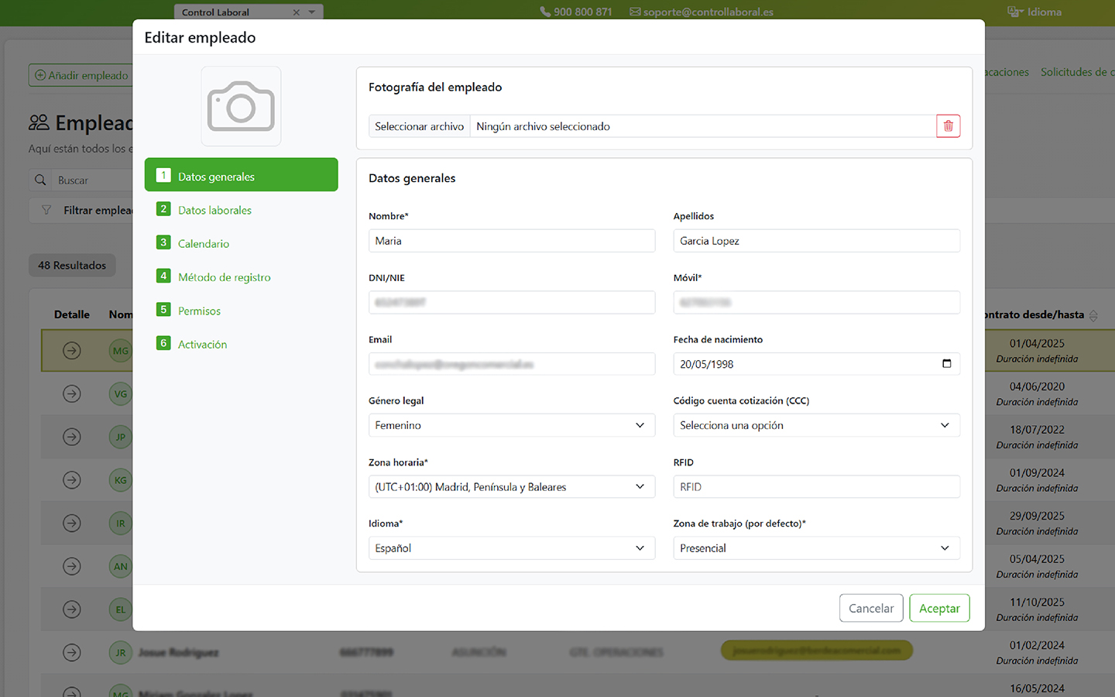Click the camera placeholder to add employee photo
Image resolution: width=1115 pixels, height=697 pixels.
[241, 106]
